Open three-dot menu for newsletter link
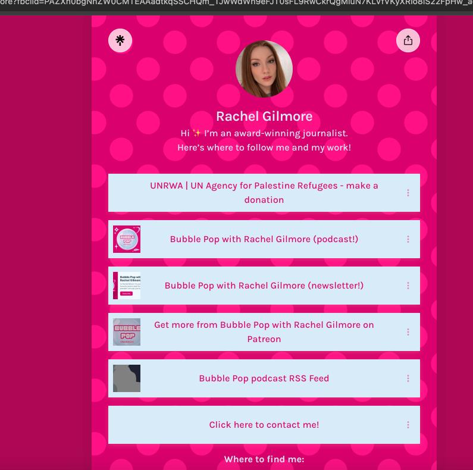 (408, 286)
